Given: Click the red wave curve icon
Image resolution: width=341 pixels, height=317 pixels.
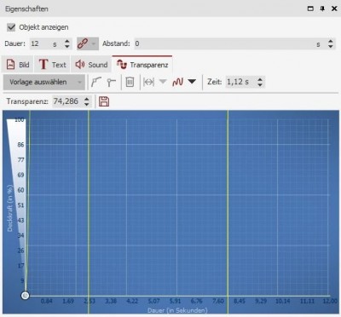Looking at the screenshot, I should coord(178,82).
